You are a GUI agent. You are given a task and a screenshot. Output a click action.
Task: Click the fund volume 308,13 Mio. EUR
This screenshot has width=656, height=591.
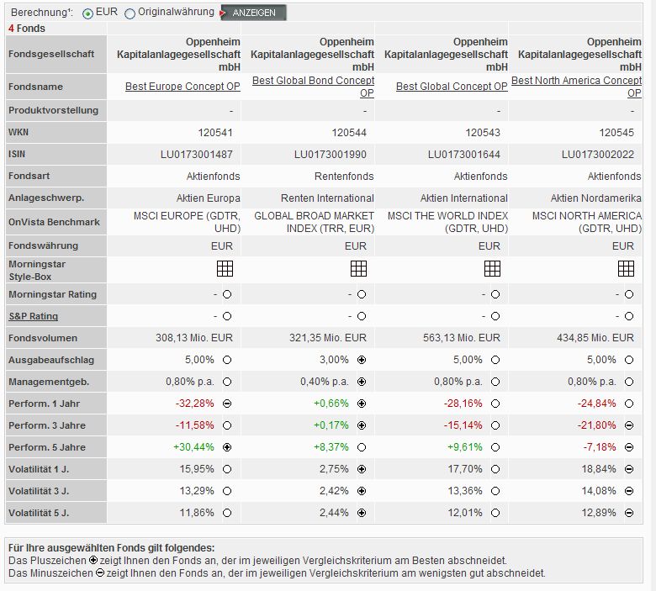[194, 338]
